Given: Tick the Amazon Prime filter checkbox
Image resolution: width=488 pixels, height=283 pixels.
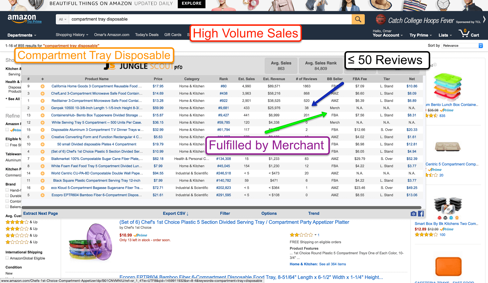Looking at the screenshot, I should tap(7, 130).
